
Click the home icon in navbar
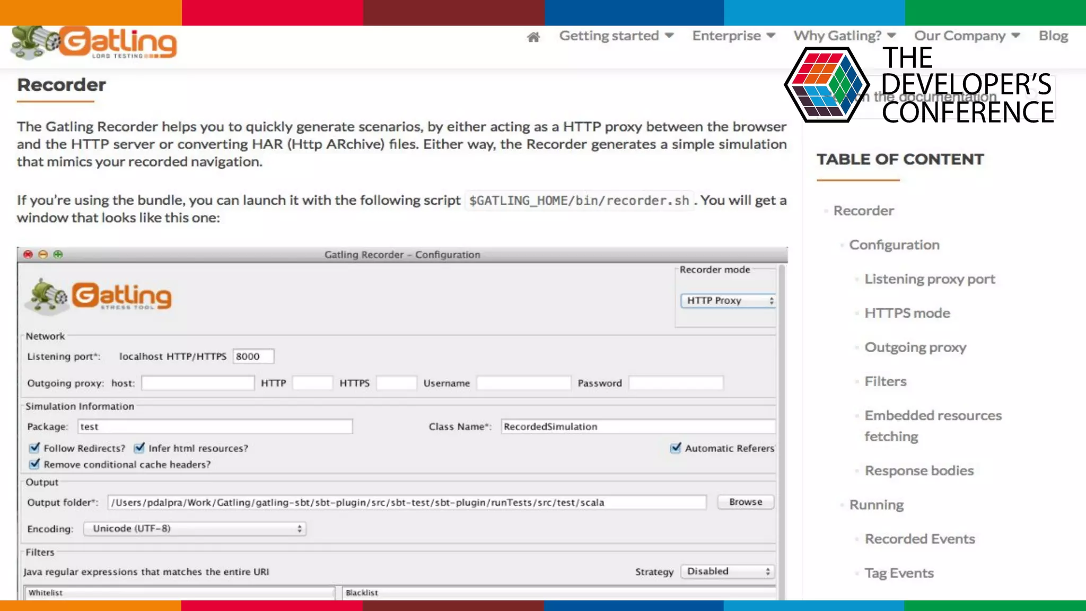(x=533, y=37)
